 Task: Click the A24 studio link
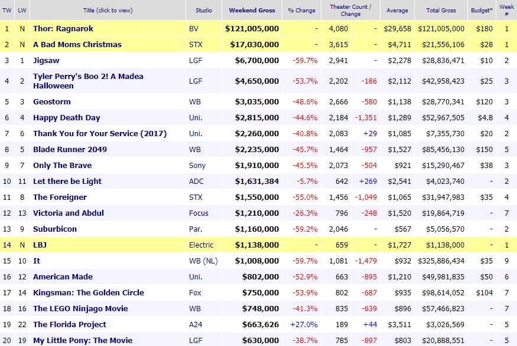point(195,324)
